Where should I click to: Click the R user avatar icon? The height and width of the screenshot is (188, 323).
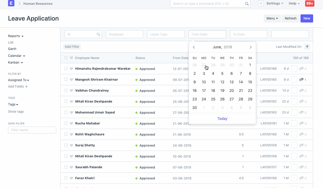coord(261,3)
